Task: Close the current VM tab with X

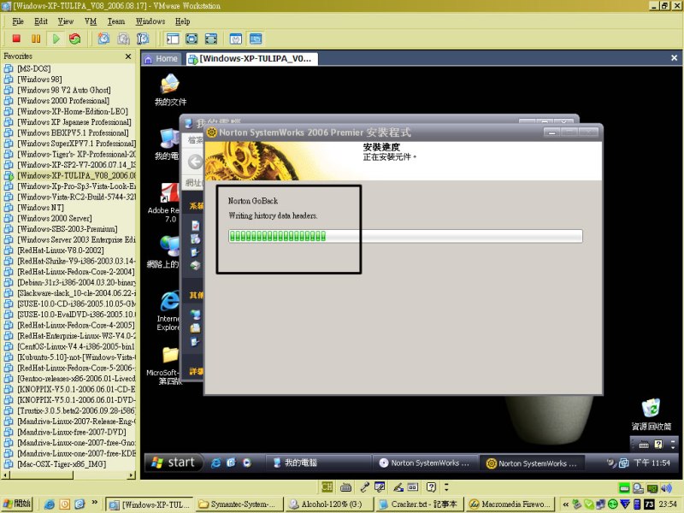Action: coord(674,58)
